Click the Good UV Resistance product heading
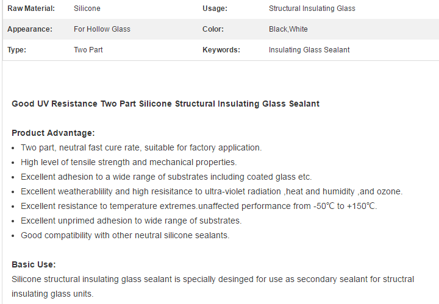Viewport: 439px width, 304px height. (x=165, y=104)
